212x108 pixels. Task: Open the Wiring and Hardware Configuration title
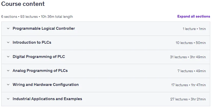coord(46,85)
